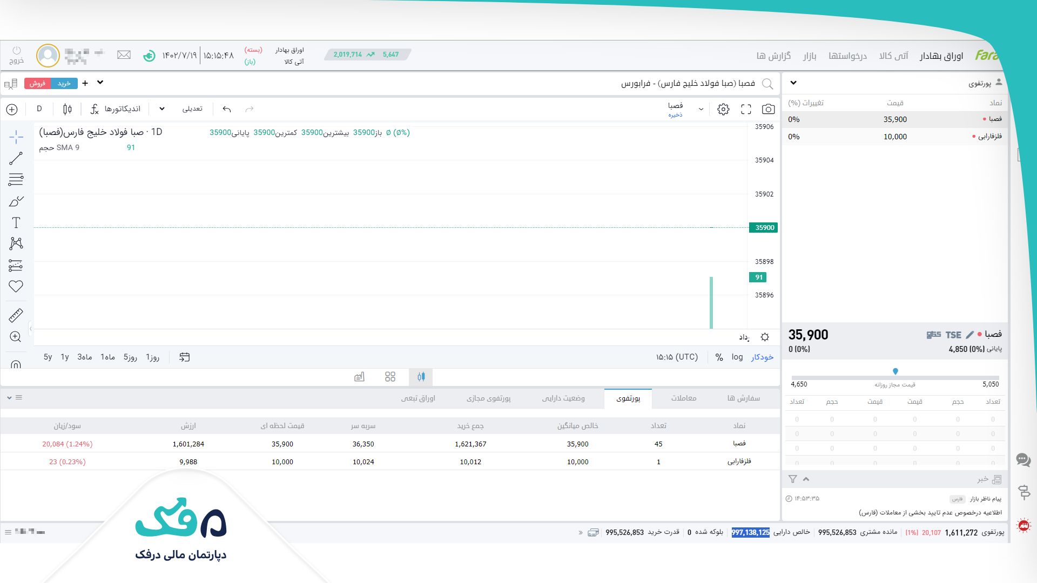Collapse the bottom panel with chevron

click(x=9, y=398)
